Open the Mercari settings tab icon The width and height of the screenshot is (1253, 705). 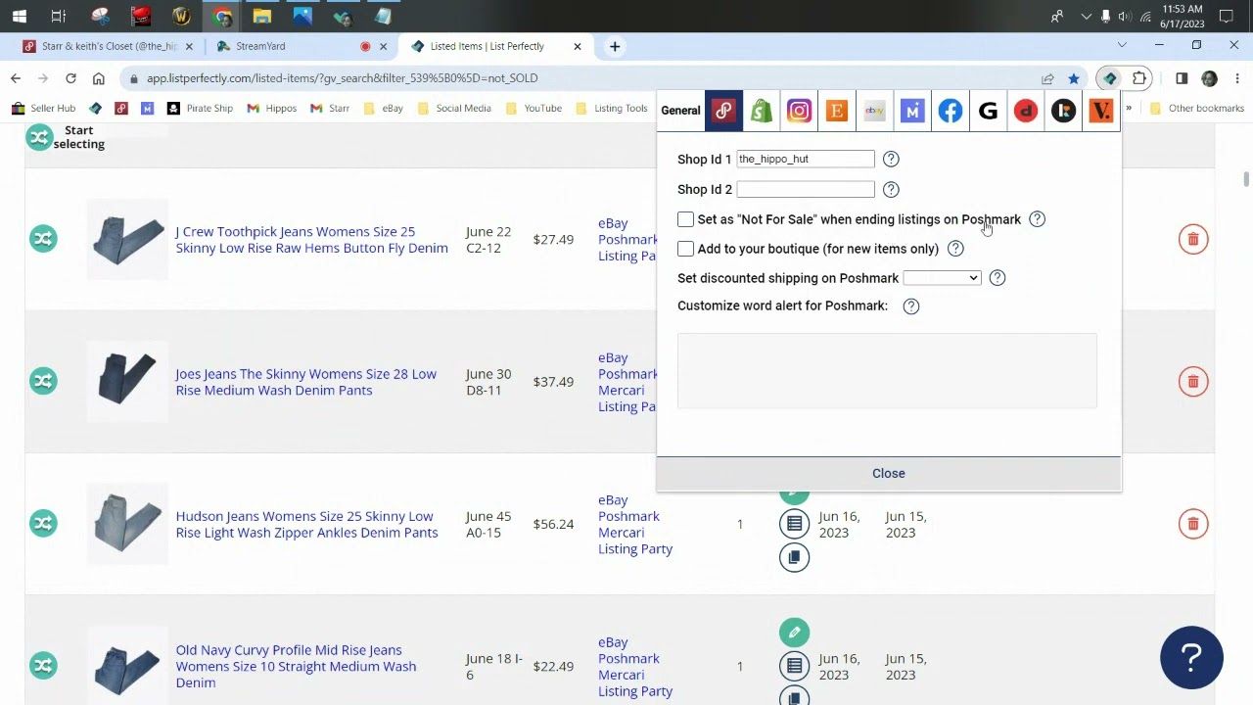click(912, 111)
